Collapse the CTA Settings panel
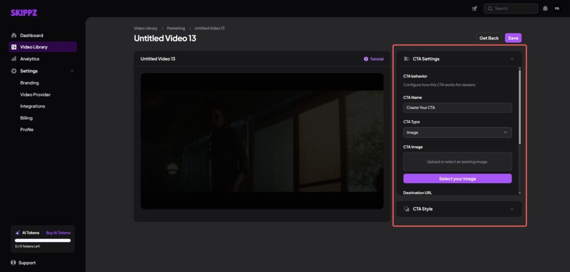The height and width of the screenshot is (272, 570). tap(511, 59)
